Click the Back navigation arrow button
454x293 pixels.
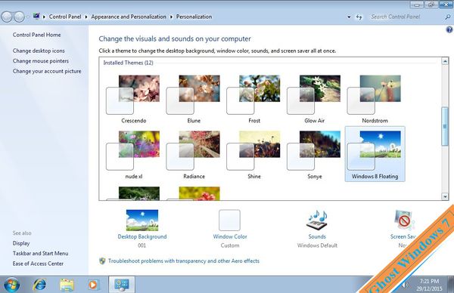point(7,17)
